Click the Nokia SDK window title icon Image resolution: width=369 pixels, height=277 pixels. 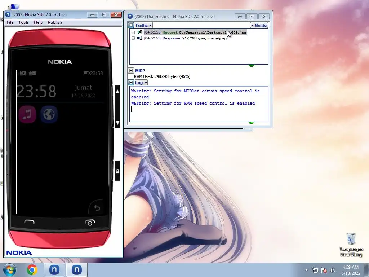pos(8,14)
